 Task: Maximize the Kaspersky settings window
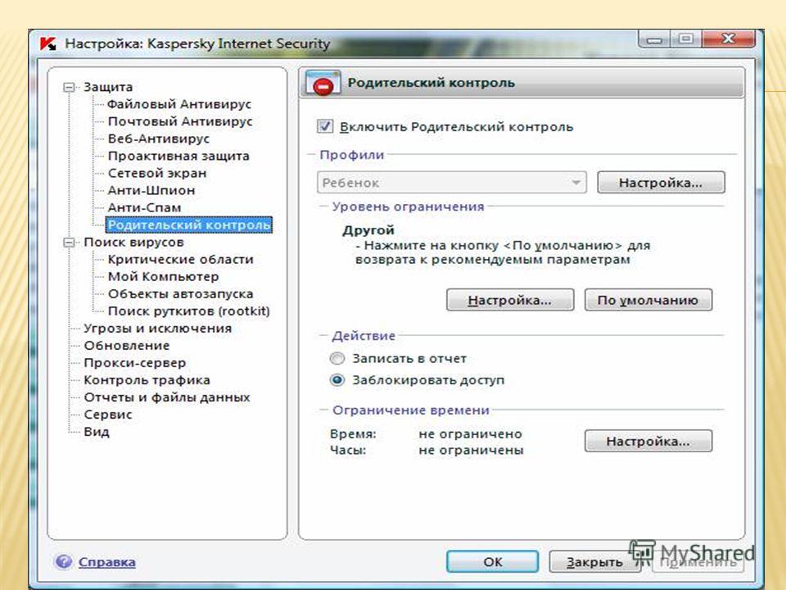(x=686, y=39)
